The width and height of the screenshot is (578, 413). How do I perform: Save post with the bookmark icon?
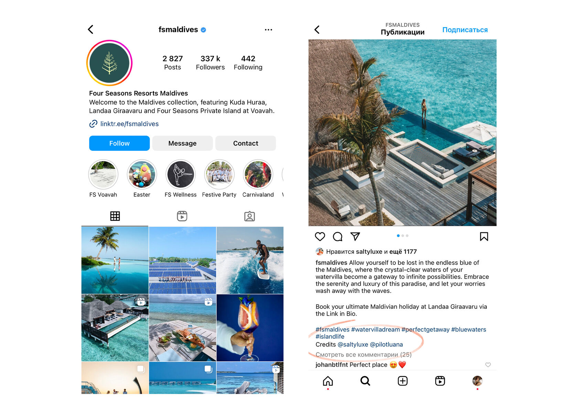(484, 236)
